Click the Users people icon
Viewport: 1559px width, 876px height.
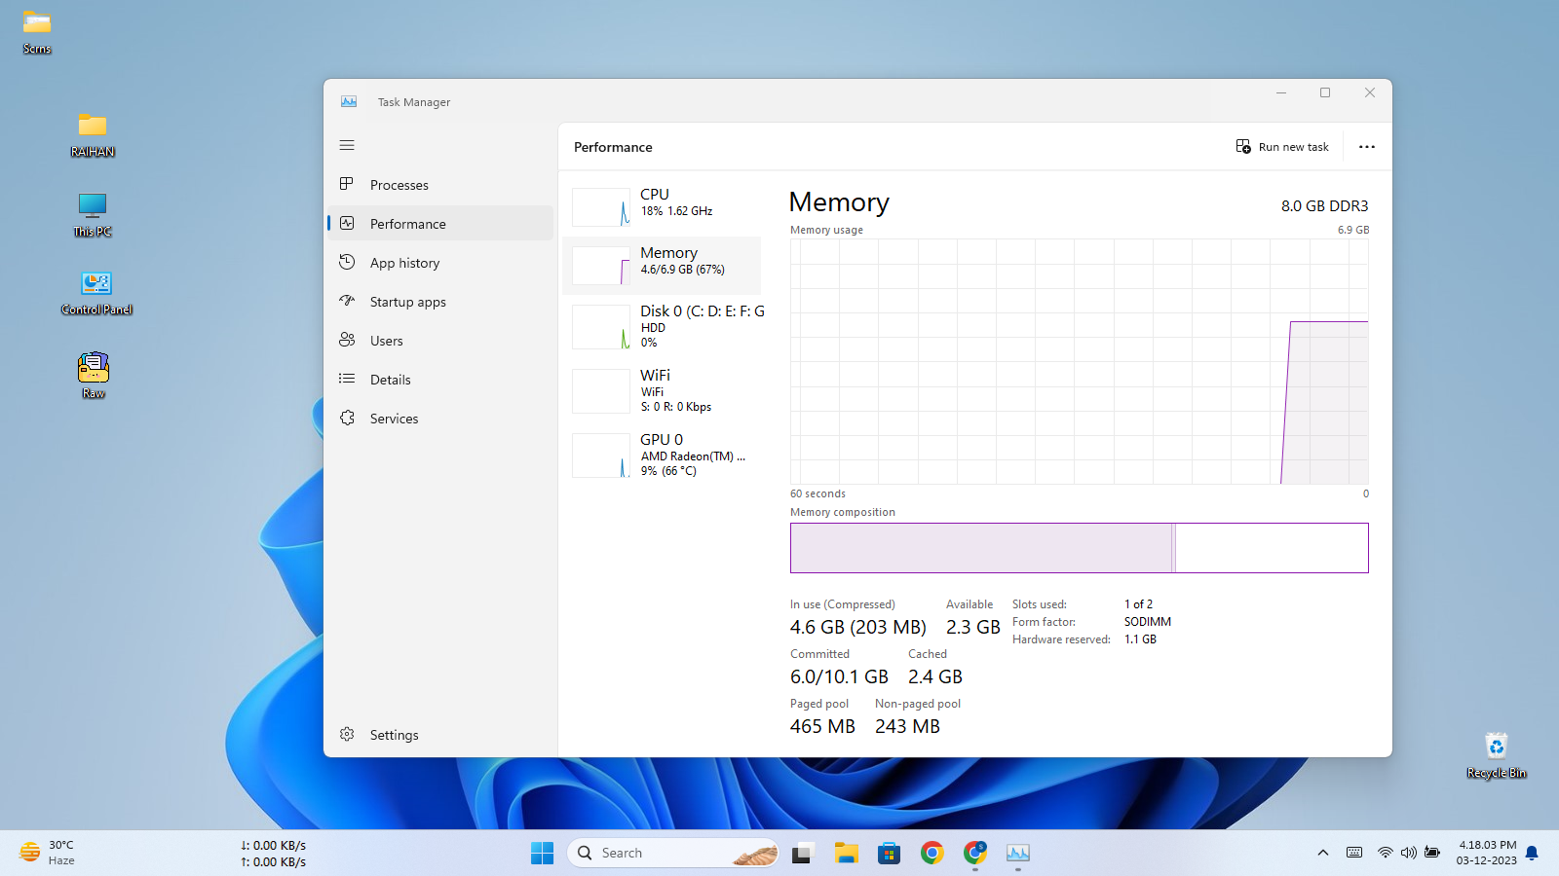point(347,340)
